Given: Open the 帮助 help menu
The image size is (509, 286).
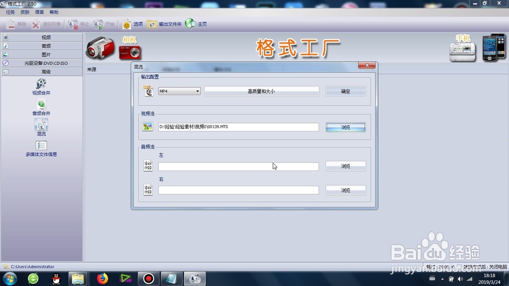Looking at the screenshot, I should [x=54, y=12].
